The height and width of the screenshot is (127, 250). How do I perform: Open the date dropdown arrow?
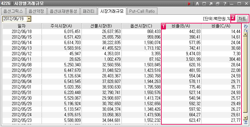coord(29,19)
